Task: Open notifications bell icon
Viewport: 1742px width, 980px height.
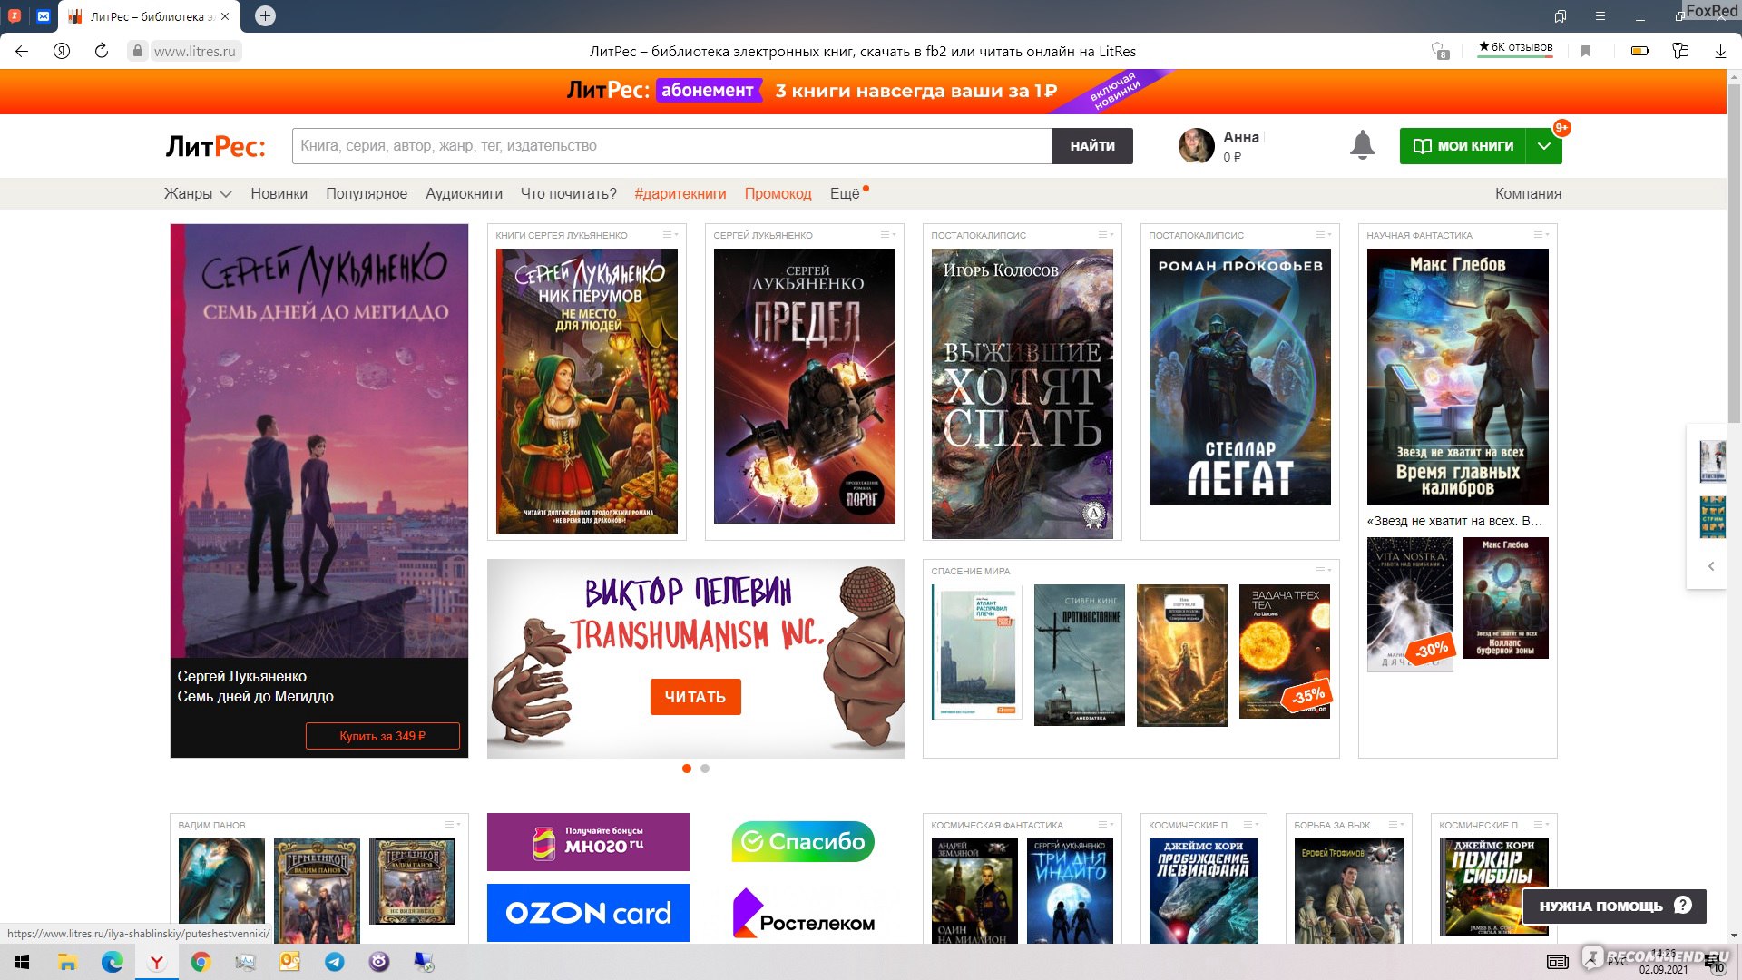Action: point(1362,145)
